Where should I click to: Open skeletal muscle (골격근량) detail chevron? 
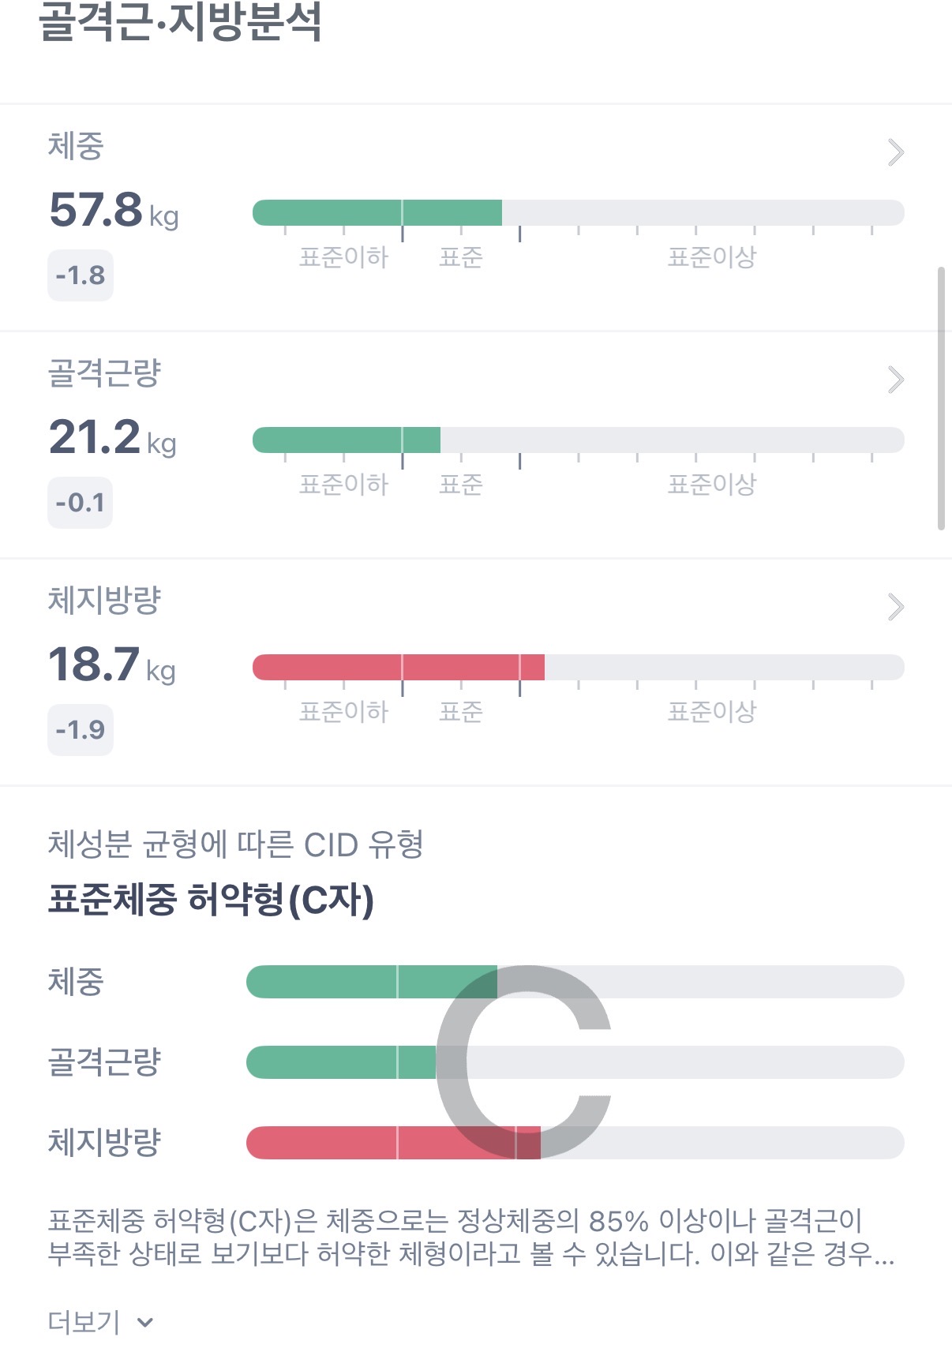pos(895,380)
